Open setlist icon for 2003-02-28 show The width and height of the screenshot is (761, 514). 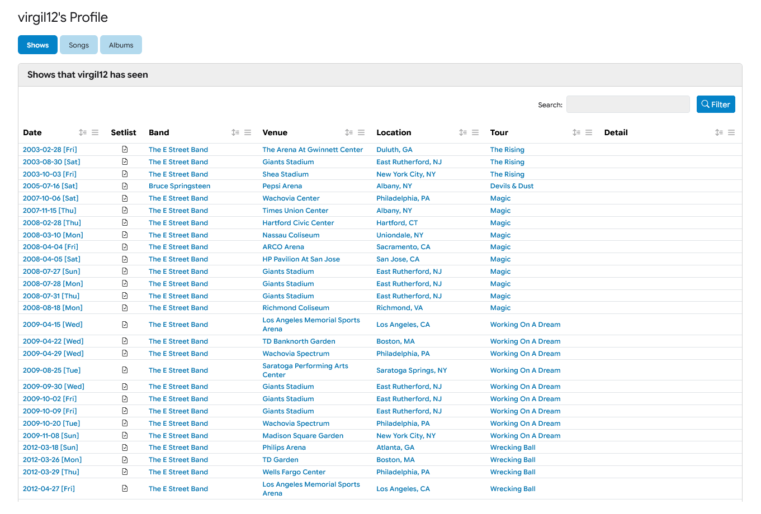(125, 150)
